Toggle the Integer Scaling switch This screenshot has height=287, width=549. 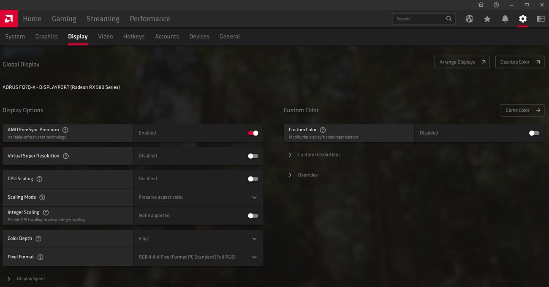click(x=253, y=216)
